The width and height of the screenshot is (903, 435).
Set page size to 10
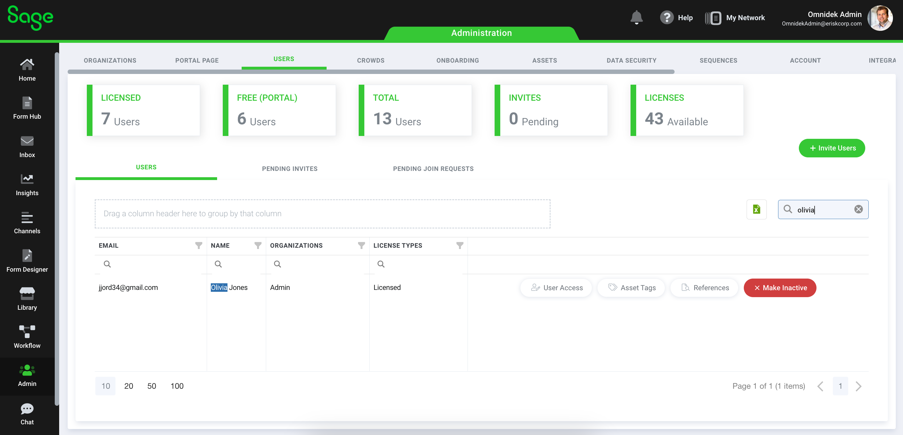105,386
